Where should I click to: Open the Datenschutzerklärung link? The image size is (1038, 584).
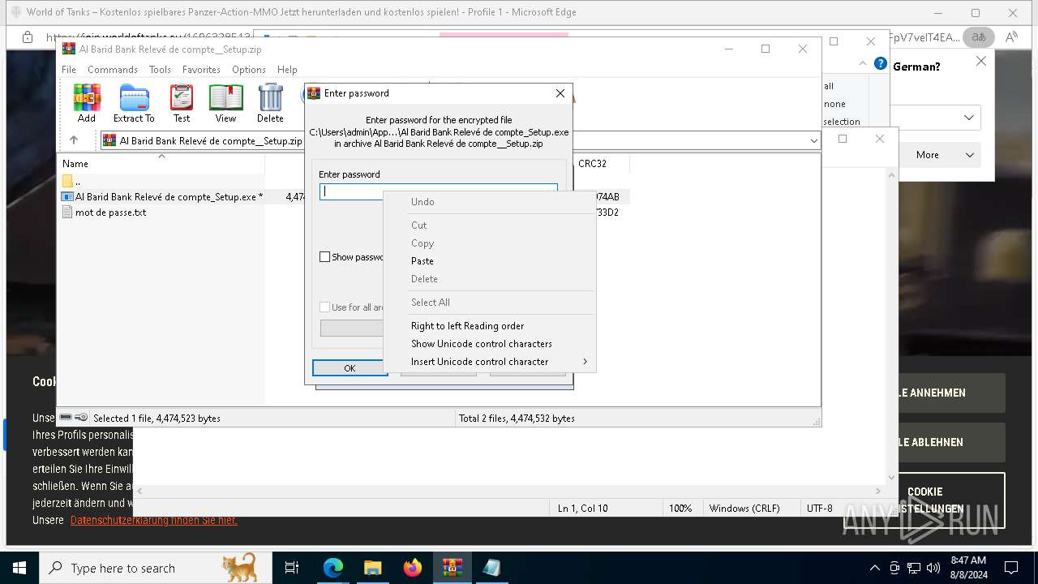153,520
